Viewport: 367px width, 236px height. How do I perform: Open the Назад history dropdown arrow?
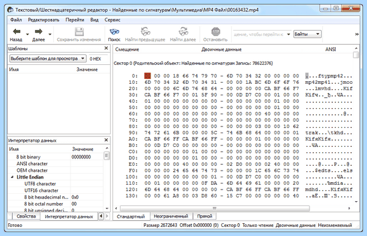28,34
